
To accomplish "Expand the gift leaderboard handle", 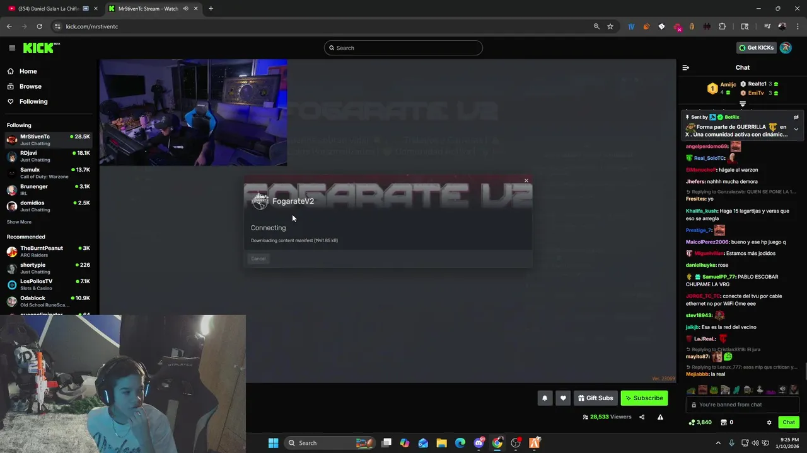I will tap(743, 104).
